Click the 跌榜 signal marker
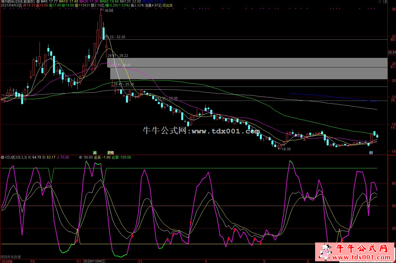The width and height of the screenshot is (396, 263). pyautogui.click(x=110, y=153)
